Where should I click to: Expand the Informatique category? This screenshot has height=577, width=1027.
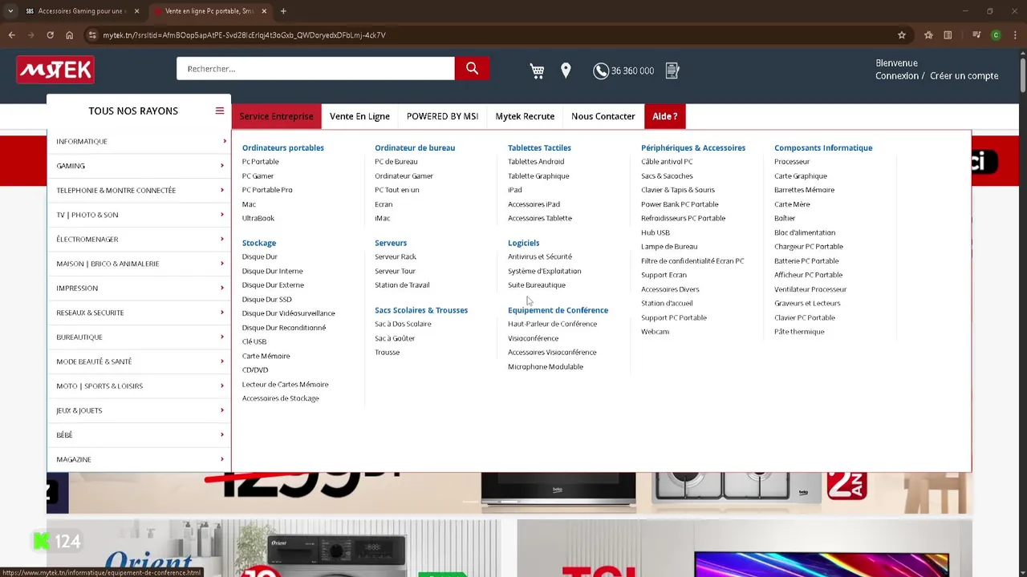[x=139, y=141]
